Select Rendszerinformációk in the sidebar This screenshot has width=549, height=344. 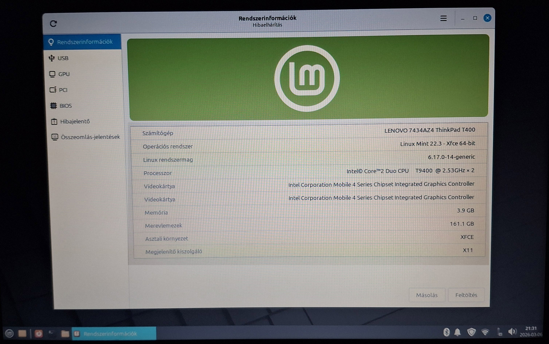[x=82, y=42]
